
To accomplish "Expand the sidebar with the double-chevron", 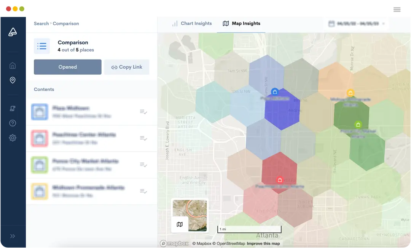I will (x=13, y=236).
